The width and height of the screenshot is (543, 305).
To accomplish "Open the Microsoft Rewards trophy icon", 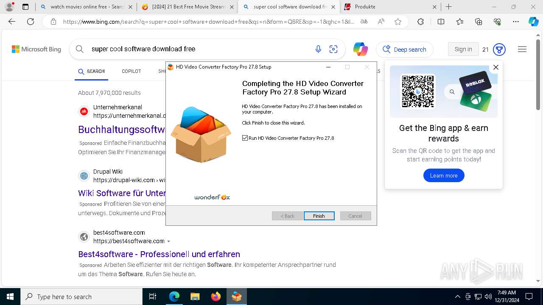I will (499, 50).
